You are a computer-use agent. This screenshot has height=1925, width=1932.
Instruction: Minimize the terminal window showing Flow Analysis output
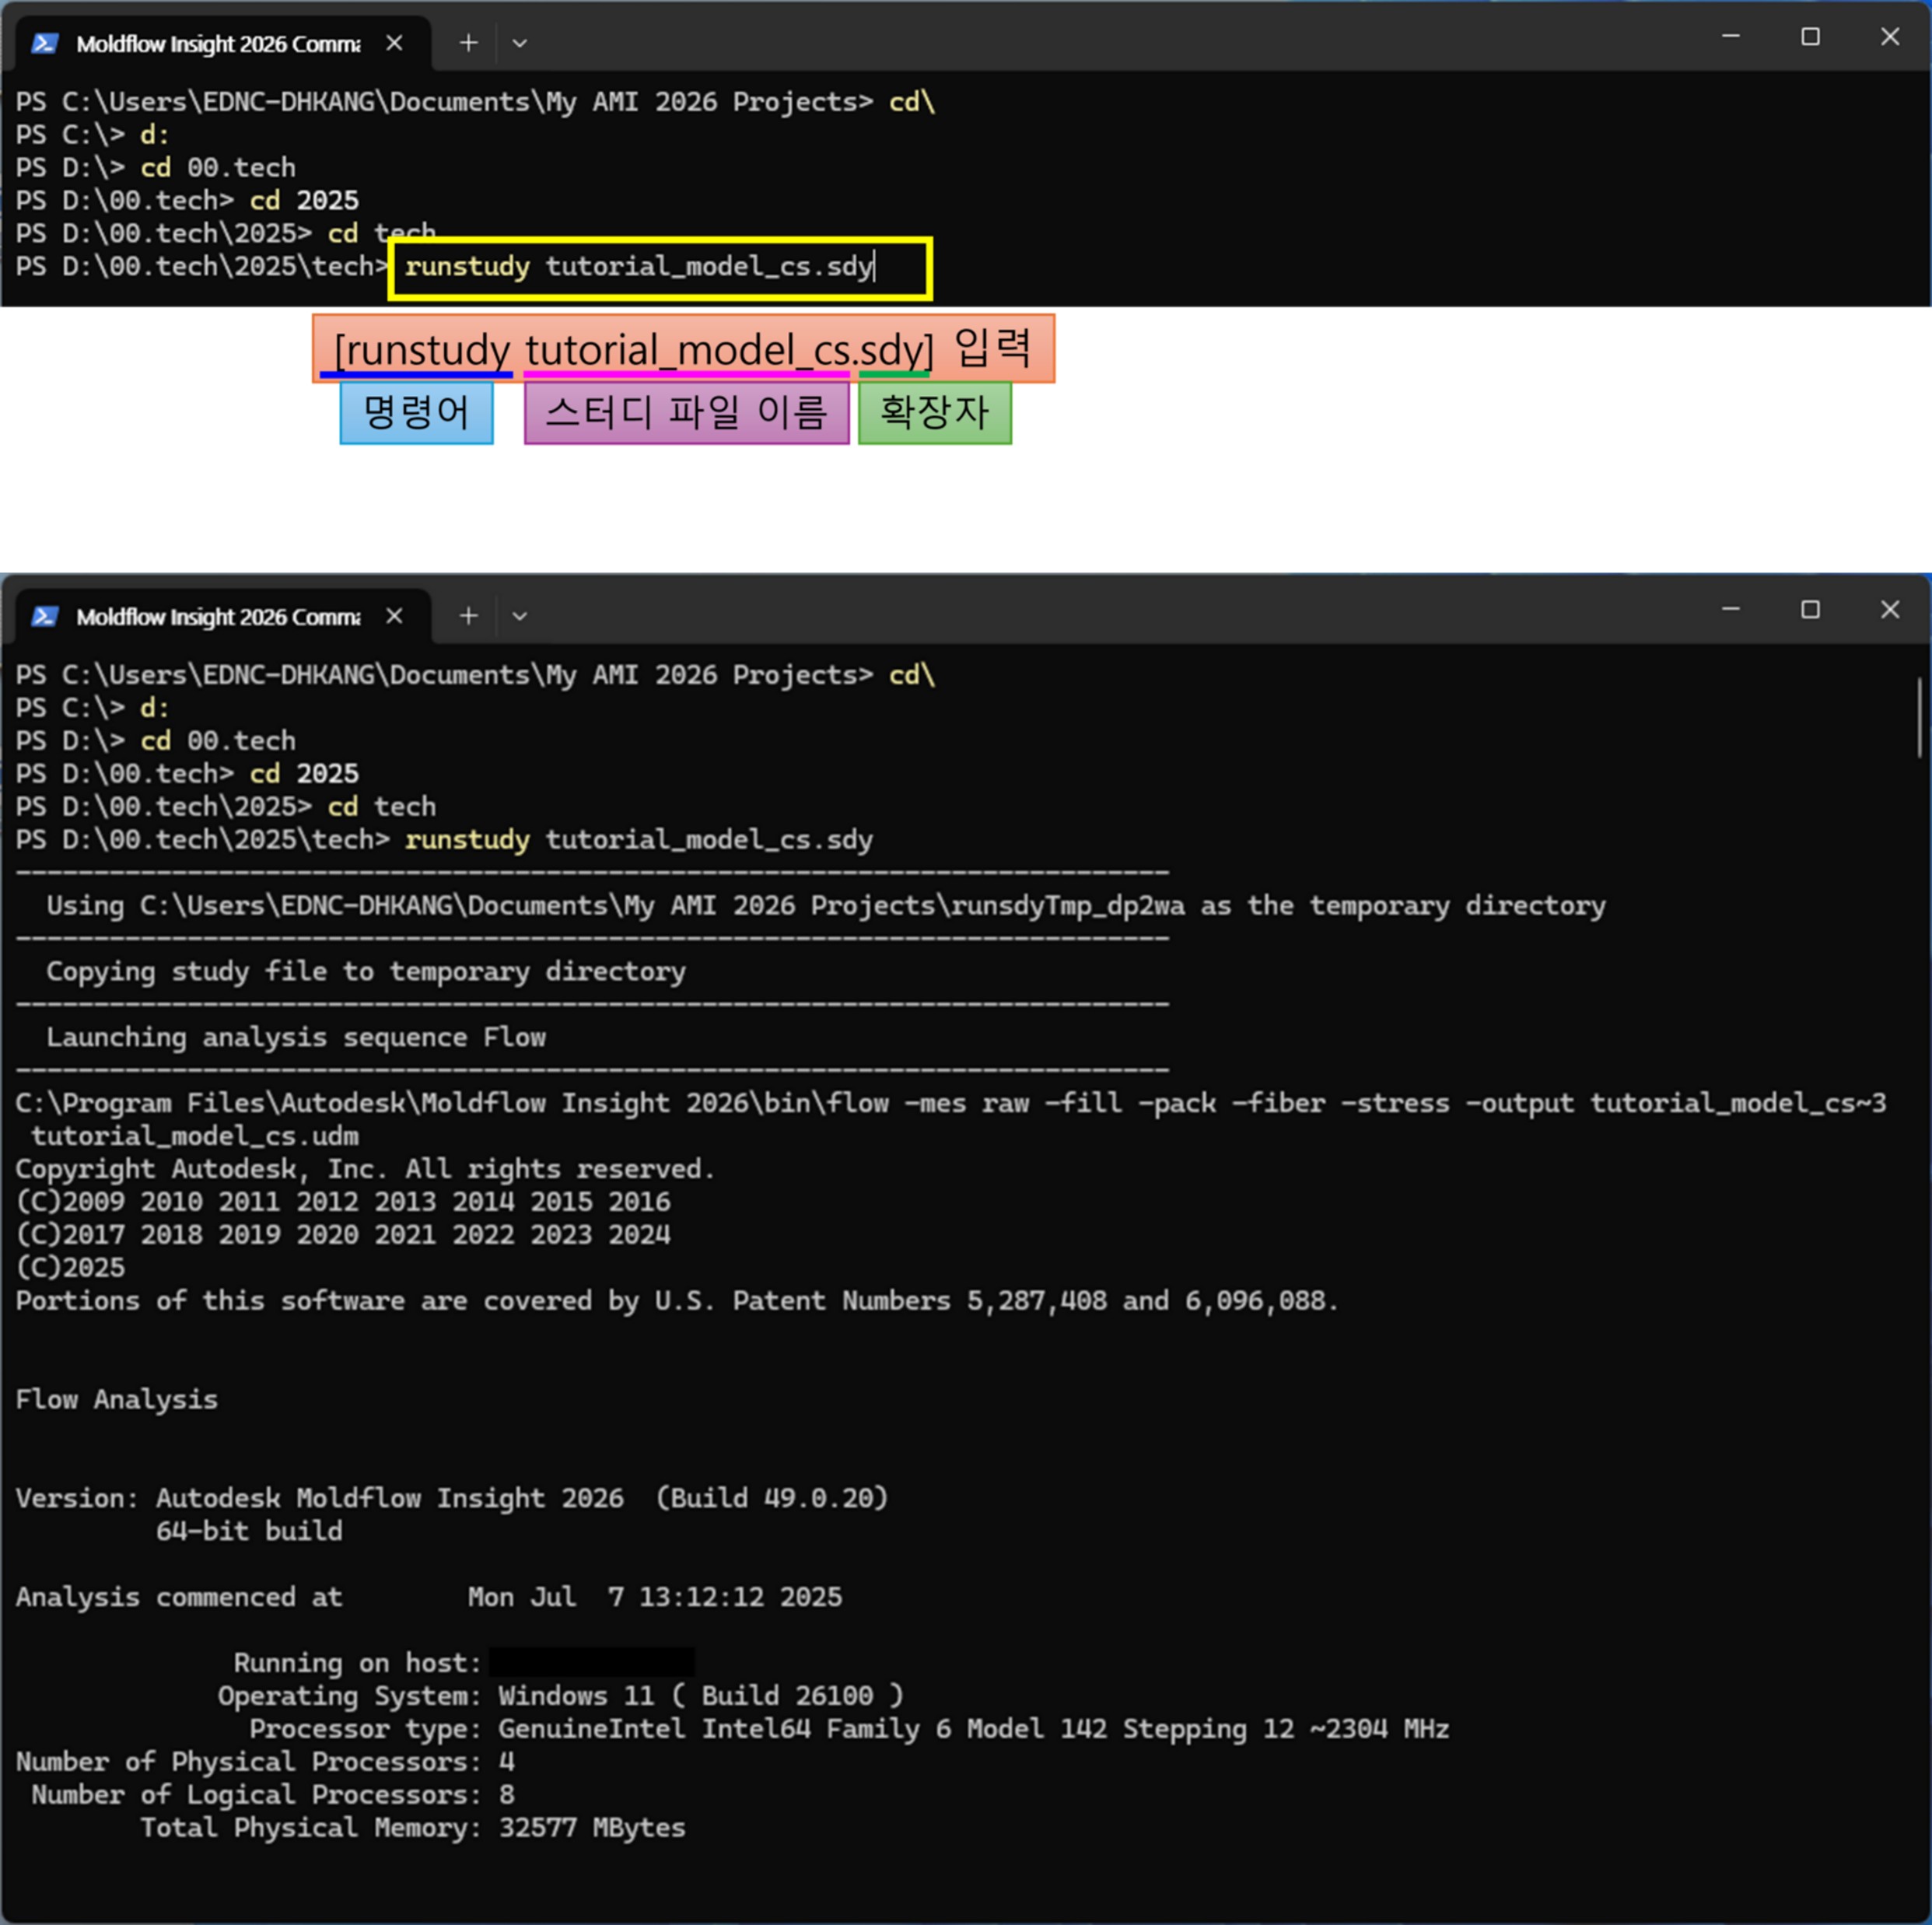click(1731, 610)
